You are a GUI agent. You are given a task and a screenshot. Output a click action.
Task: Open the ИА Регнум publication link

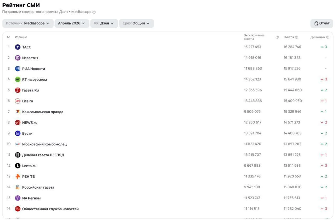coord(31,198)
